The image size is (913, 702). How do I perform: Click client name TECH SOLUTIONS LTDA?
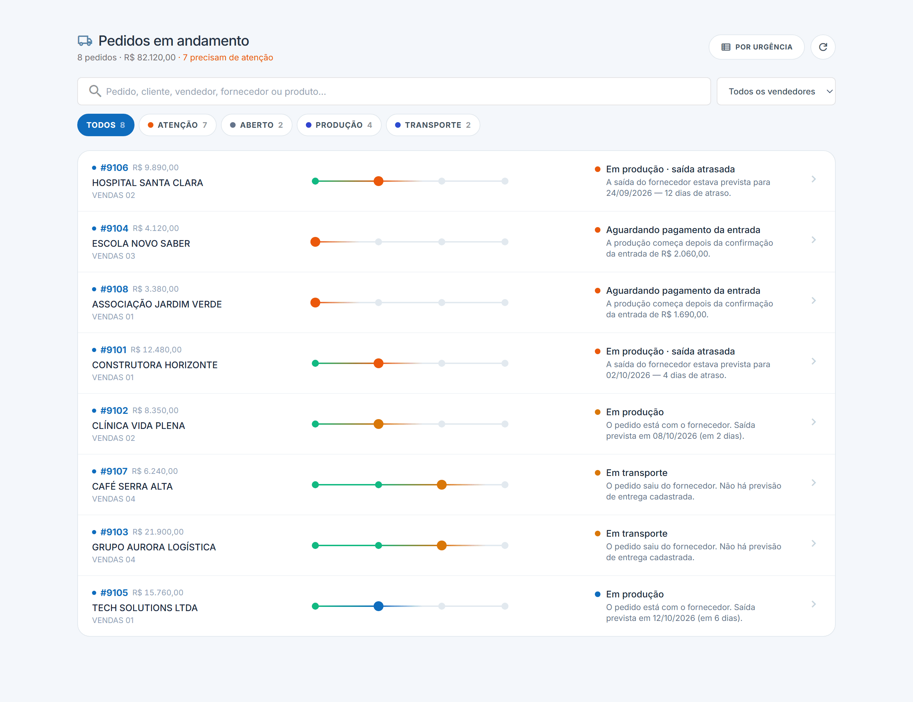click(145, 608)
